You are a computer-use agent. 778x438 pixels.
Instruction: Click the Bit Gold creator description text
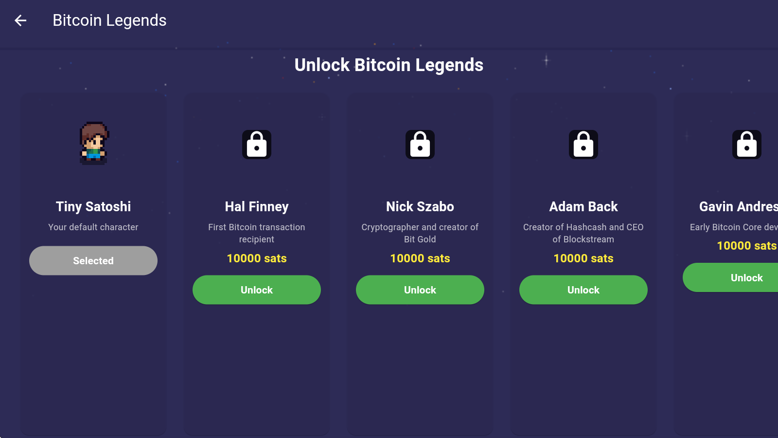(x=420, y=233)
